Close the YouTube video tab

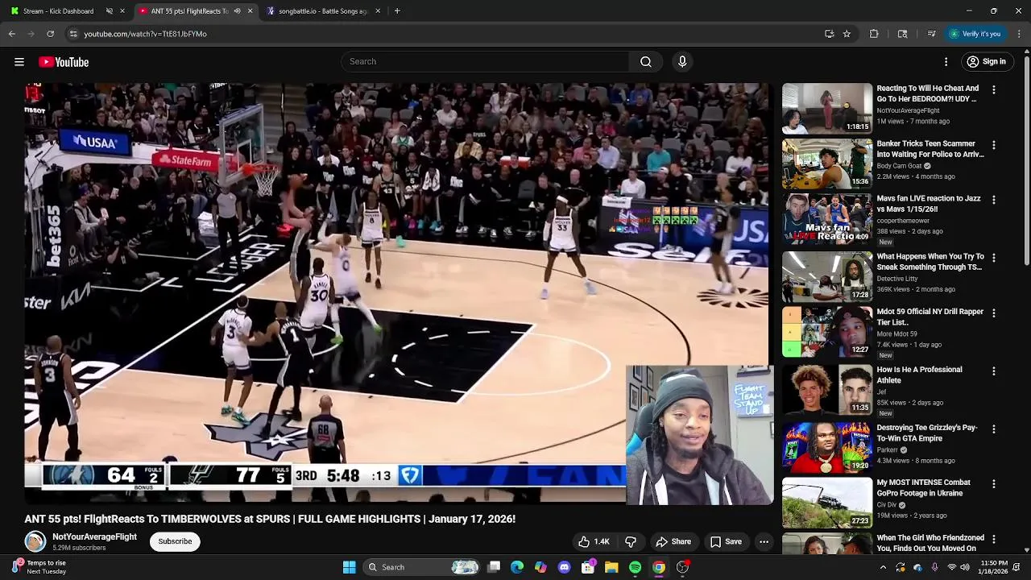click(250, 11)
